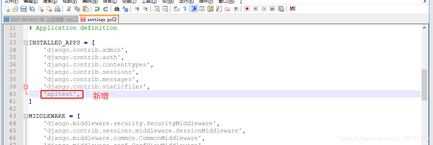Open the function list panel

219,9
